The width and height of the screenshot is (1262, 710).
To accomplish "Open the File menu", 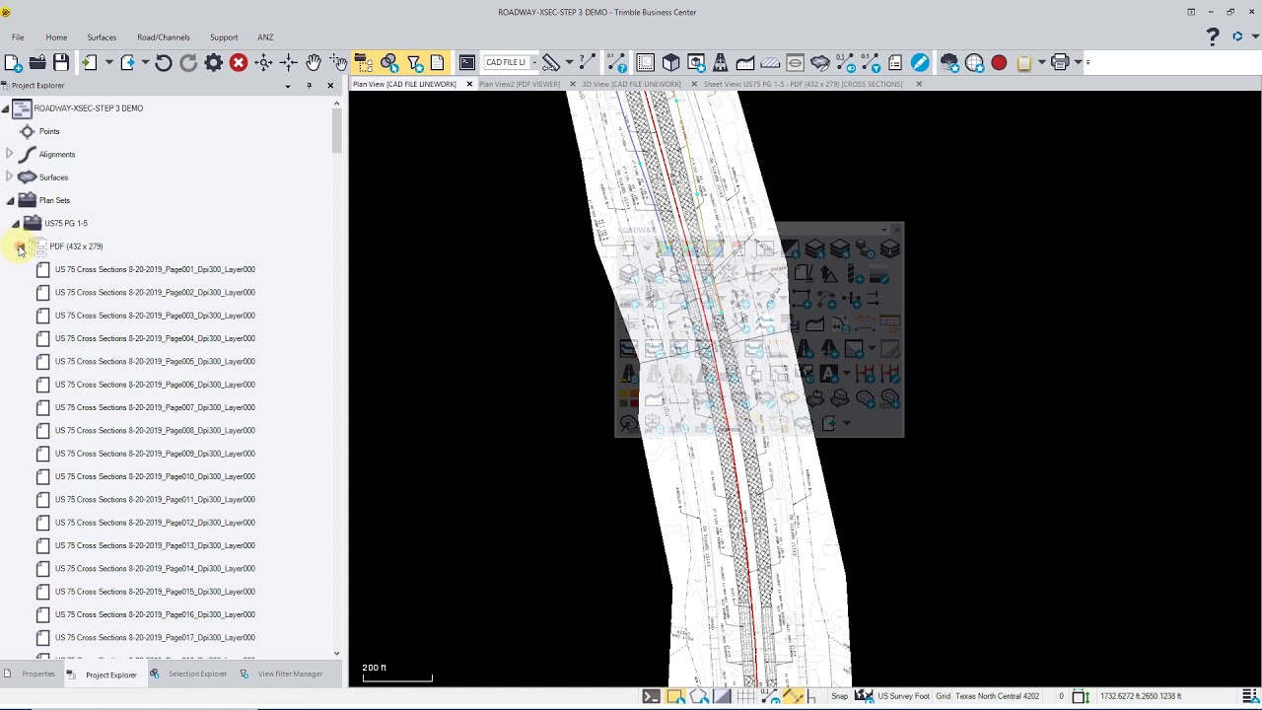I will point(18,37).
